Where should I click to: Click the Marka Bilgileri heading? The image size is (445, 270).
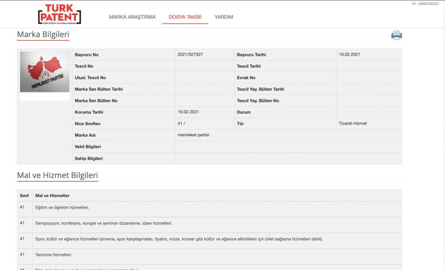(43, 34)
